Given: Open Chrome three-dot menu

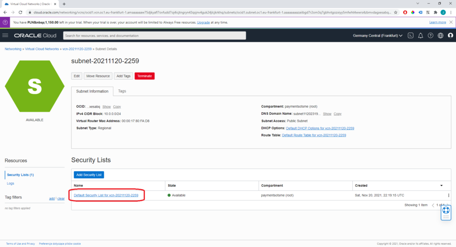Looking at the screenshot, I should [x=451, y=12].
